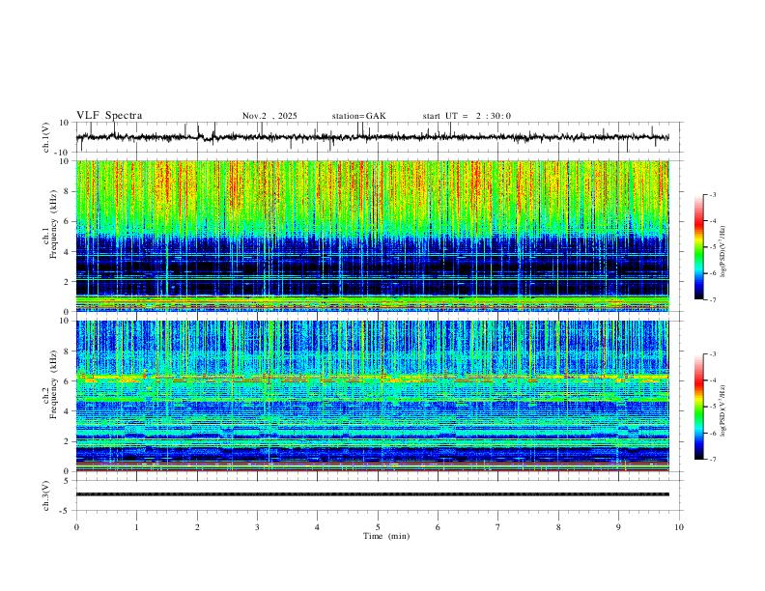Click inside the ch.1 spectrogram panel
The width and height of the screenshot is (765, 591).
coord(373,236)
